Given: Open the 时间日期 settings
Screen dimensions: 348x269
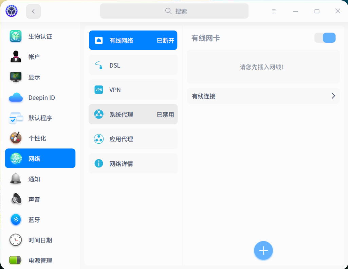Looking at the screenshot, I should tap(39, 240).
